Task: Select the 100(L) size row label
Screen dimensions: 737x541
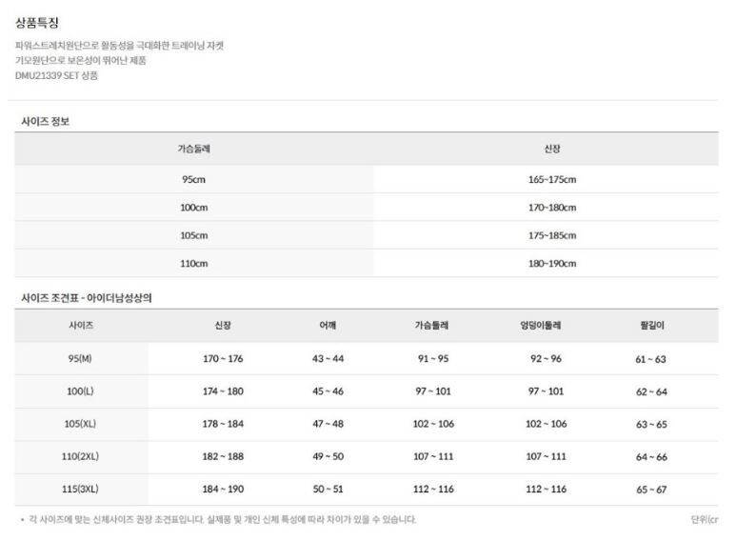Action: 80,391
